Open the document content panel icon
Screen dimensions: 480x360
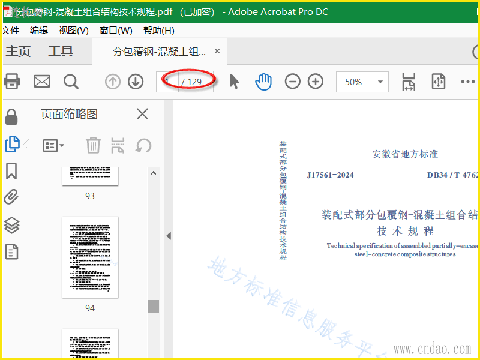[x=11, y=252]
